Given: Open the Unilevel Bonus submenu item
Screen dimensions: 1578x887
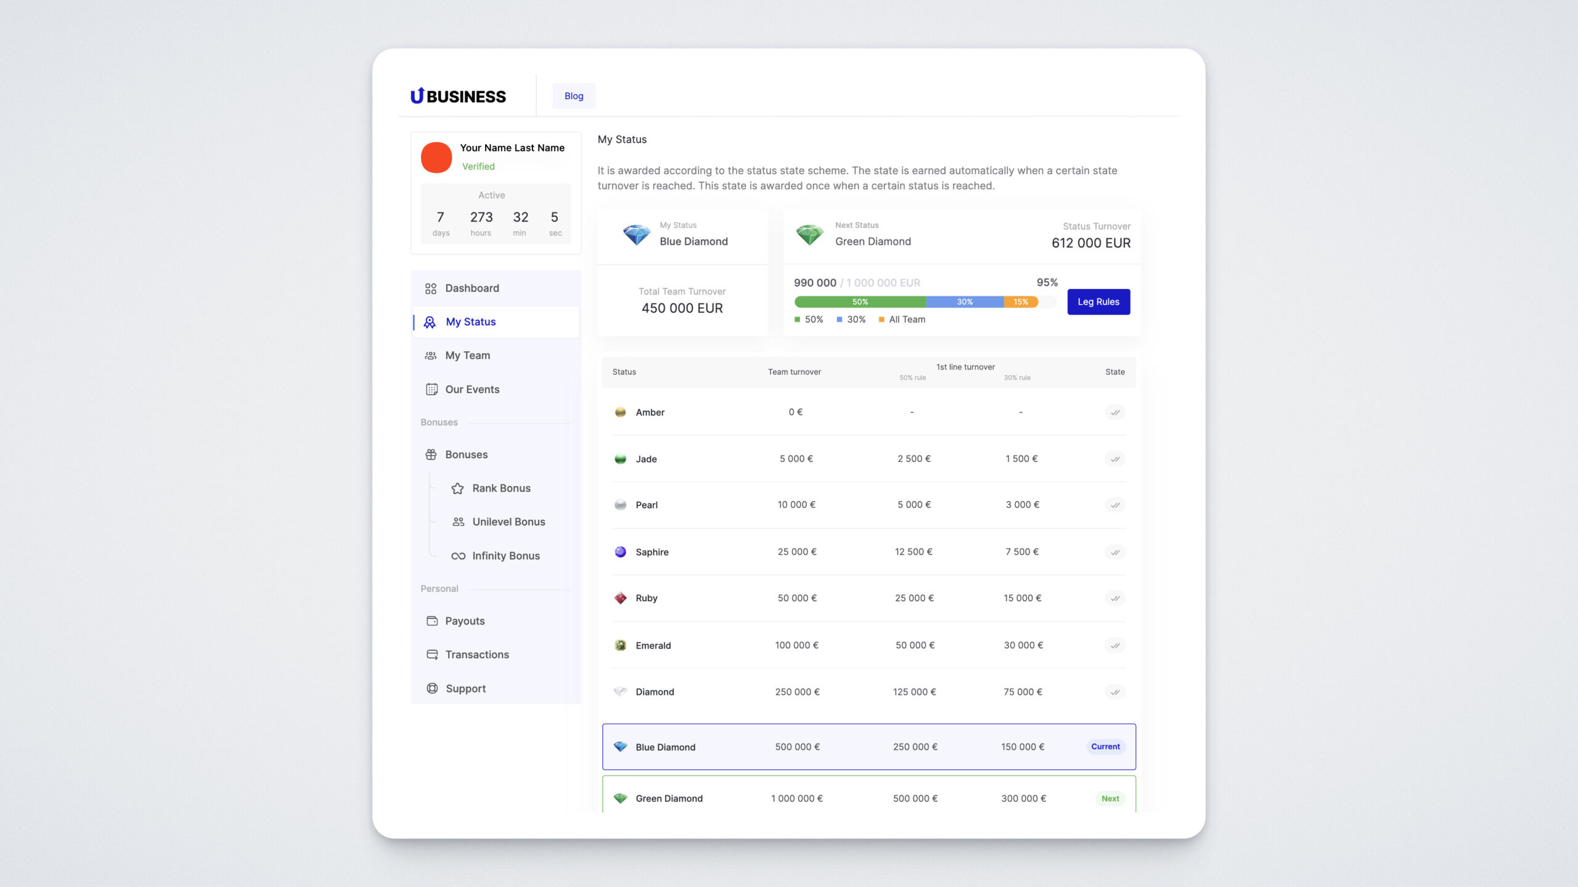Looking at the screenshot, I should pos(508,522).
